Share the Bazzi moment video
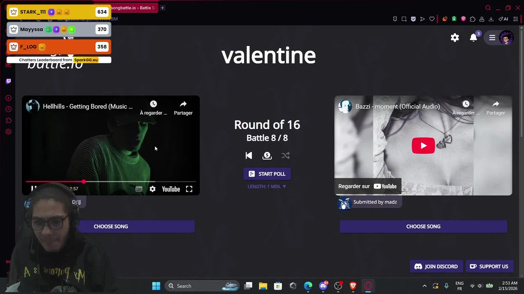 [495, 108]
